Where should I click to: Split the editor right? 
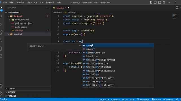tap(177, 8)
